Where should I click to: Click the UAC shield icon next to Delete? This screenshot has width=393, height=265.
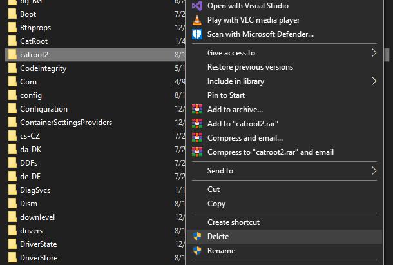(197, 237)
